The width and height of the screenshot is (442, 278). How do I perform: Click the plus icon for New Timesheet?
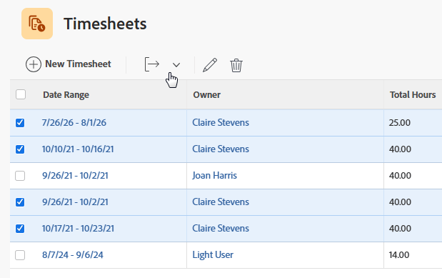coord(34,64)
